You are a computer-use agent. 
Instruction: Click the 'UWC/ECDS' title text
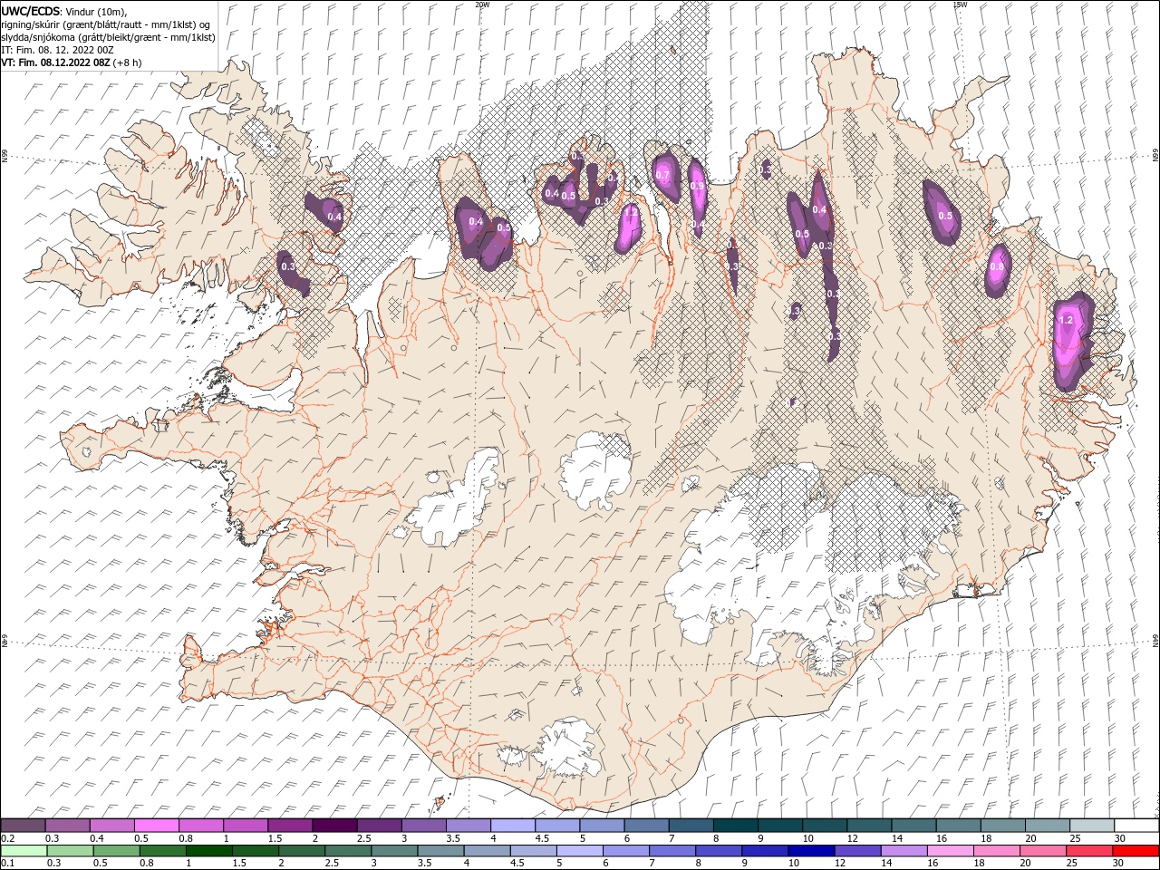tap(32, 11)
